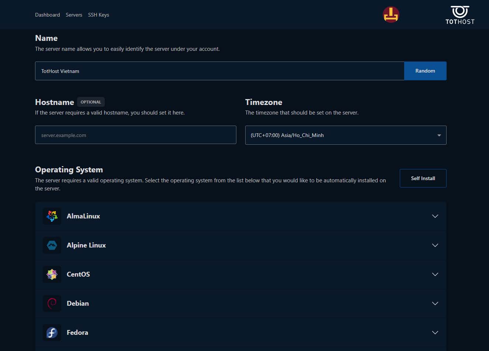
Task: Select the Debian row label
Action: (x=78, y=303)
